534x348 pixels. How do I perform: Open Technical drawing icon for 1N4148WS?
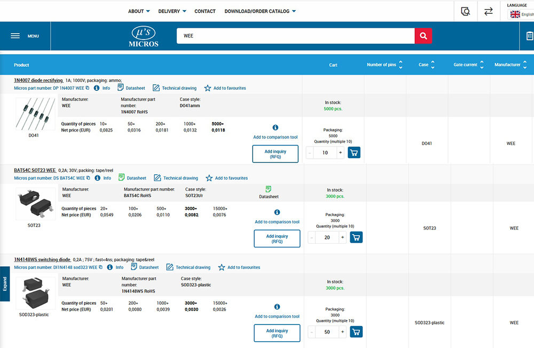170,267
